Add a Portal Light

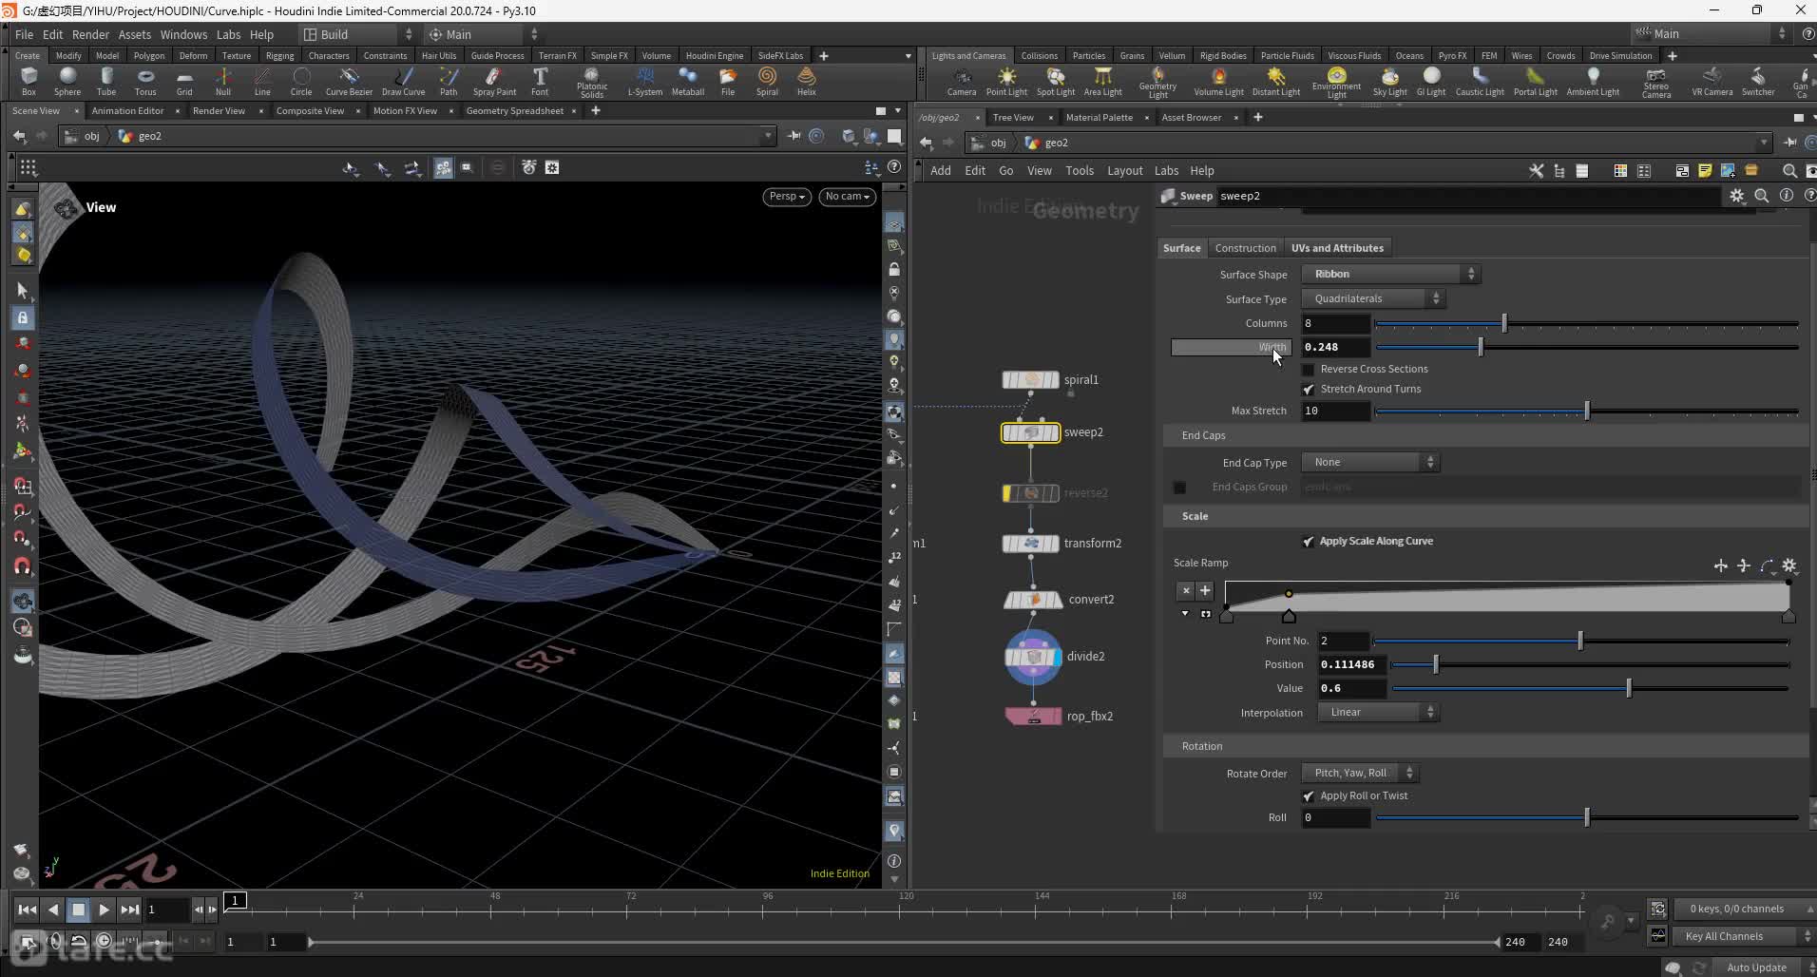pos(1536,82)
